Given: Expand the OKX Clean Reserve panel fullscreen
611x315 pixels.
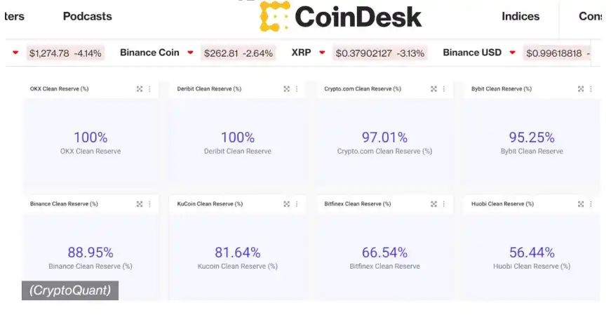Looking at the screenshot, I should (x=140, y=89).
